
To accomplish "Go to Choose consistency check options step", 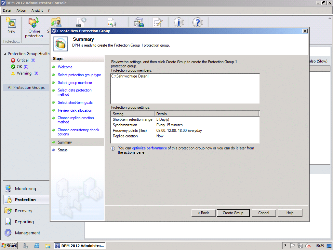I will (x=78, y=132).
